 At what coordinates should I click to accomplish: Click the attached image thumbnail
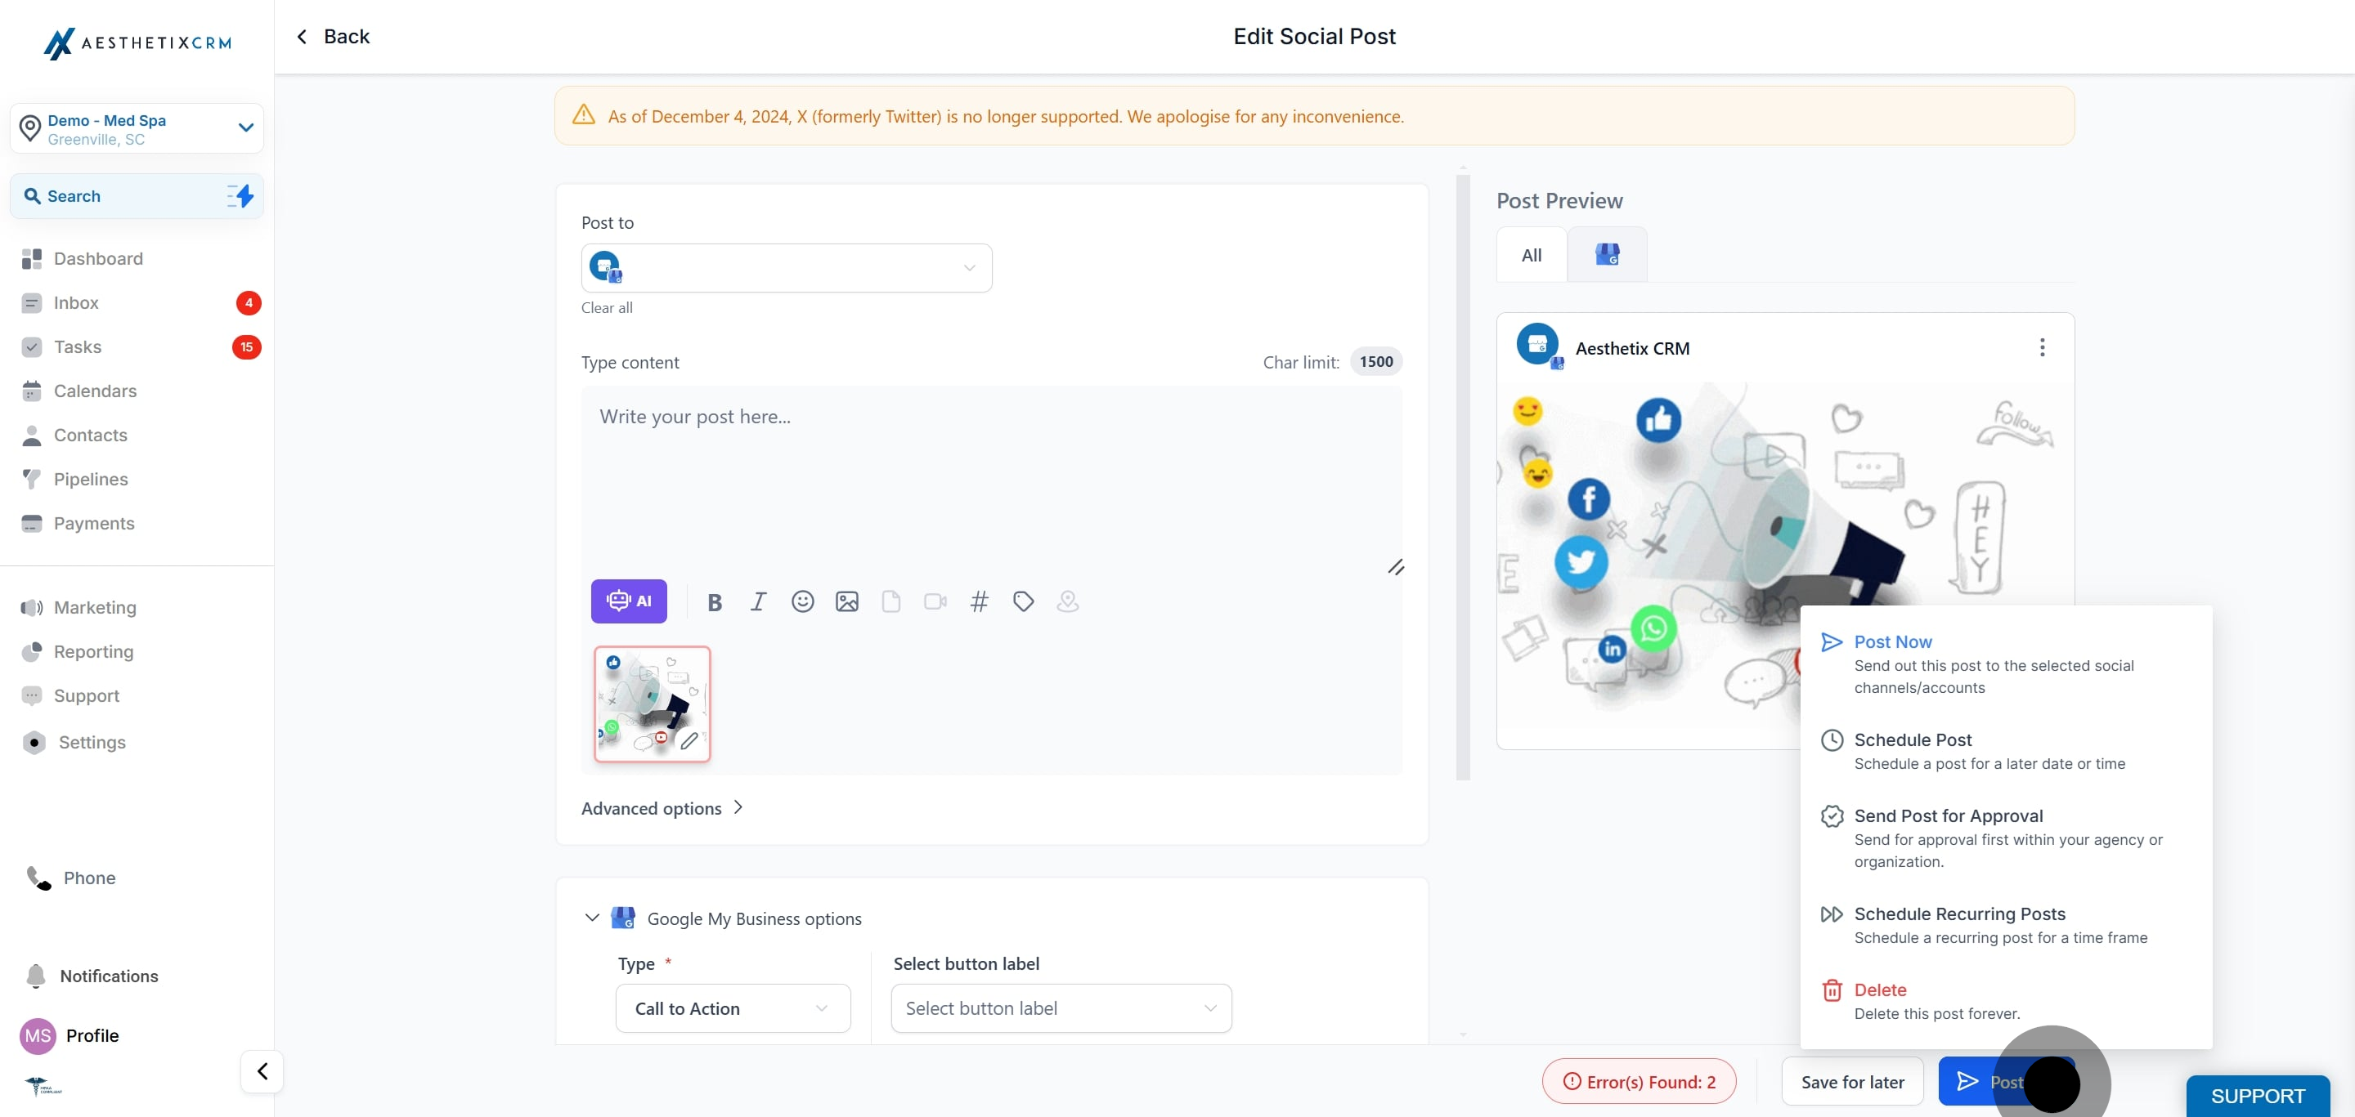click(x=652, y=704)
